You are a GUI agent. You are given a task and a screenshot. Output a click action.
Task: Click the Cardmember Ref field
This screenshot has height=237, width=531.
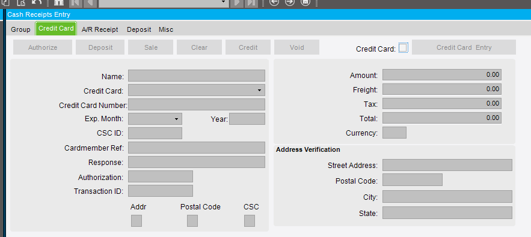[x=197, y=148]
